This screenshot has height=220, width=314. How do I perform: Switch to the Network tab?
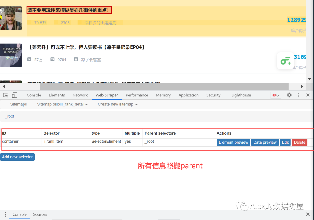[x=80, y=95]
